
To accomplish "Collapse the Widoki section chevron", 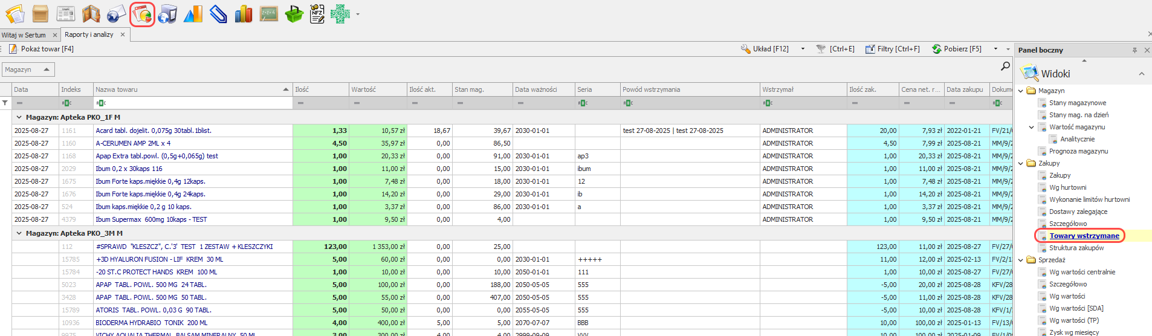I will (x=1141, y=74).
